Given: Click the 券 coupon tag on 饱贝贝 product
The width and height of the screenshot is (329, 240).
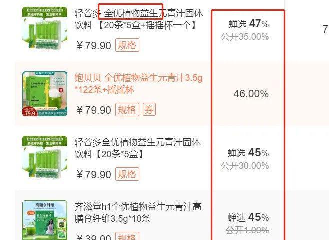Looking at the screenshot, I should tap(149, 109).
